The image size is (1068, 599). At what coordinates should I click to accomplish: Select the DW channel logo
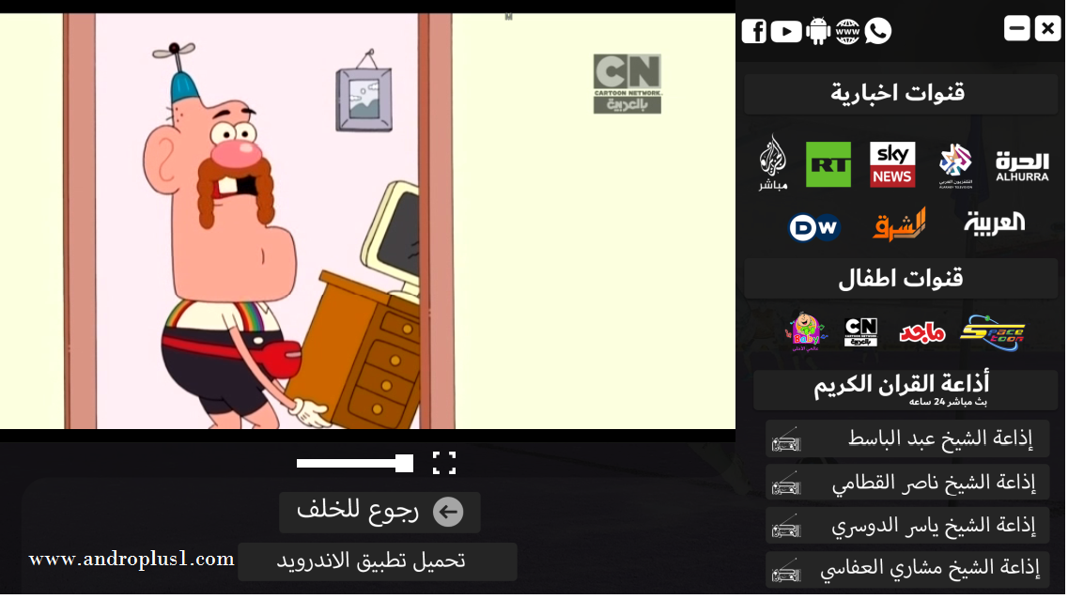[x=814, y=227]
